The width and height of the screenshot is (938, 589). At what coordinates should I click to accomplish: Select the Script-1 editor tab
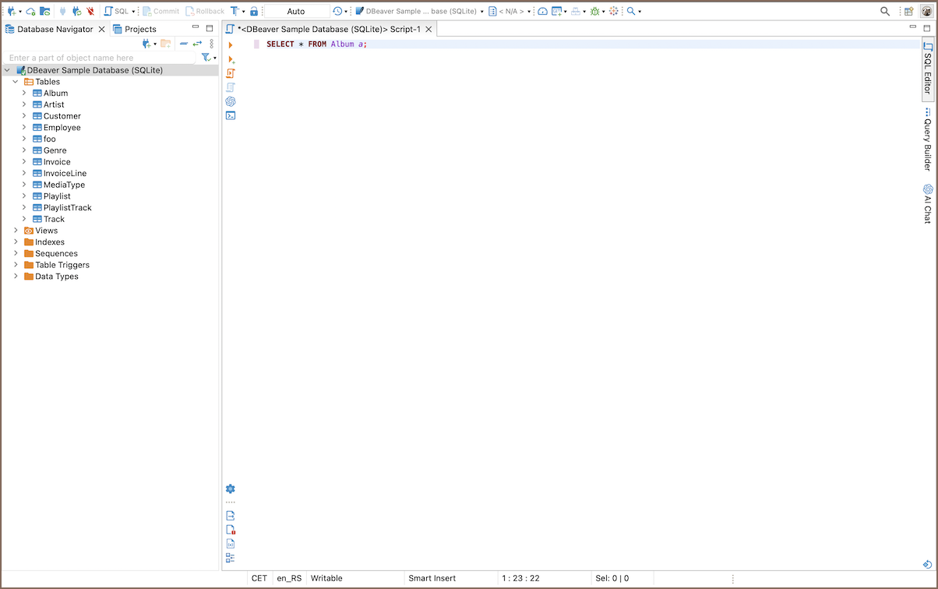coord(328,29)
